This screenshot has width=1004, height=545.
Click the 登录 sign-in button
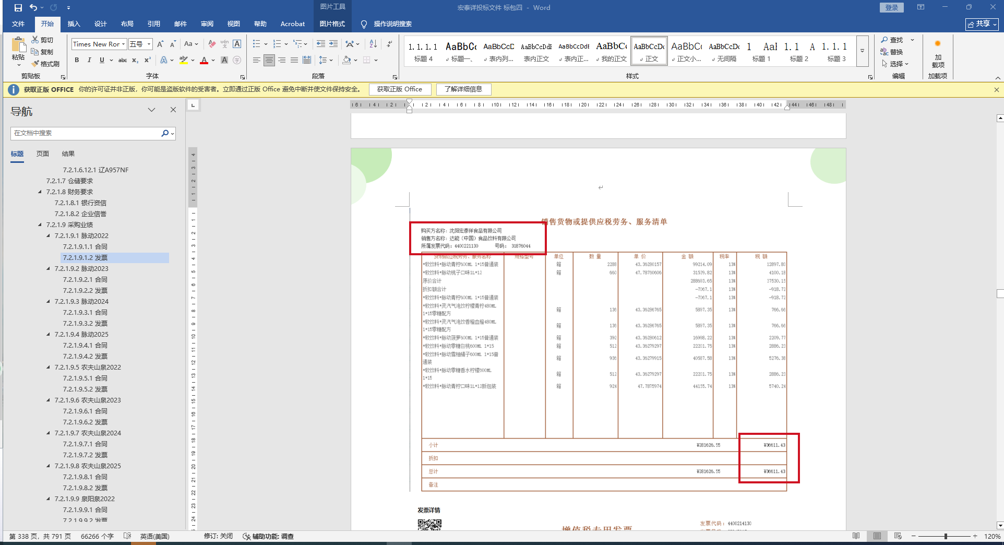tap(892, 7)
